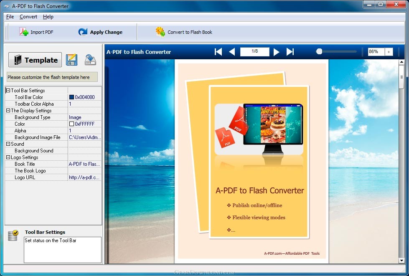Click the zoom percentage field showing 86%
The image size is (409, 276).
[376, 52]
